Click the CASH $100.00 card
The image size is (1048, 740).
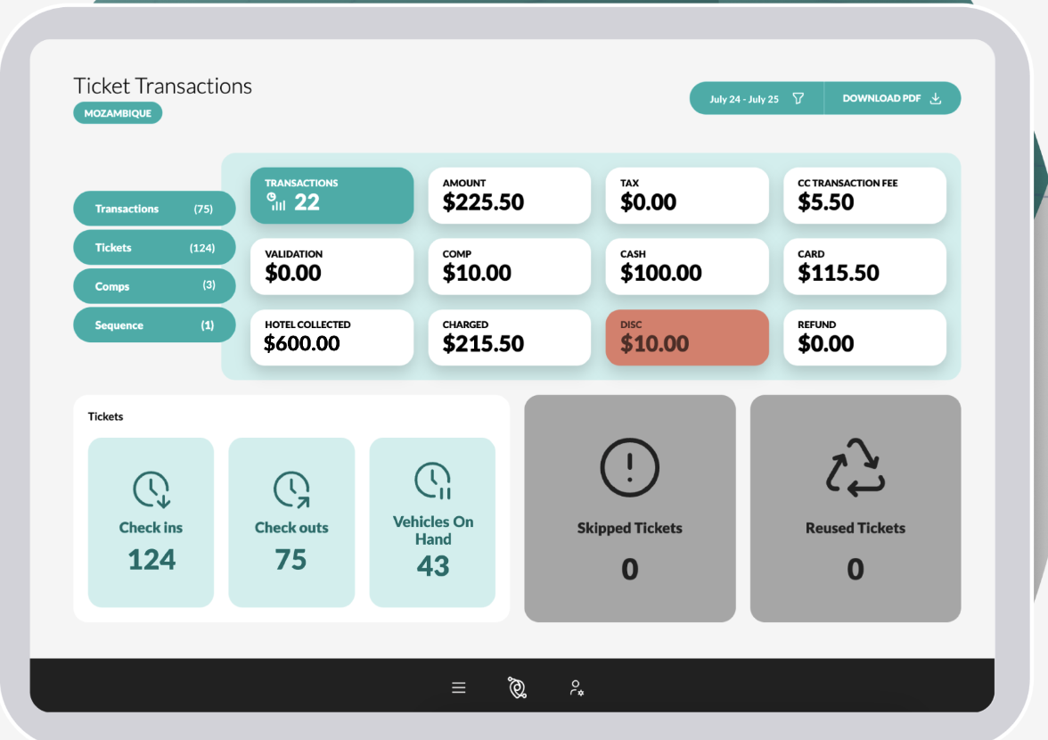pos(687,267)
